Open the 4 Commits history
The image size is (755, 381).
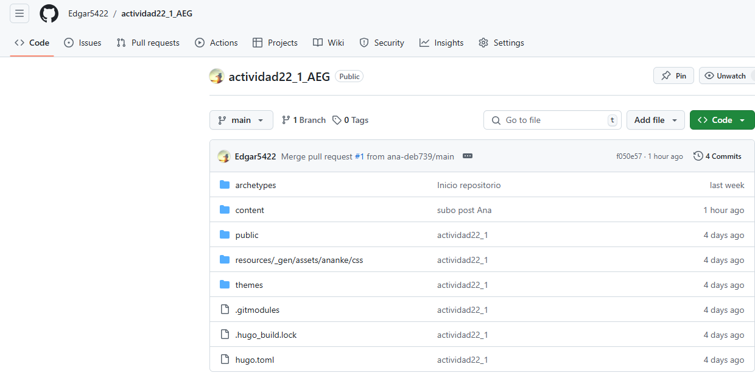click(717, 156)
